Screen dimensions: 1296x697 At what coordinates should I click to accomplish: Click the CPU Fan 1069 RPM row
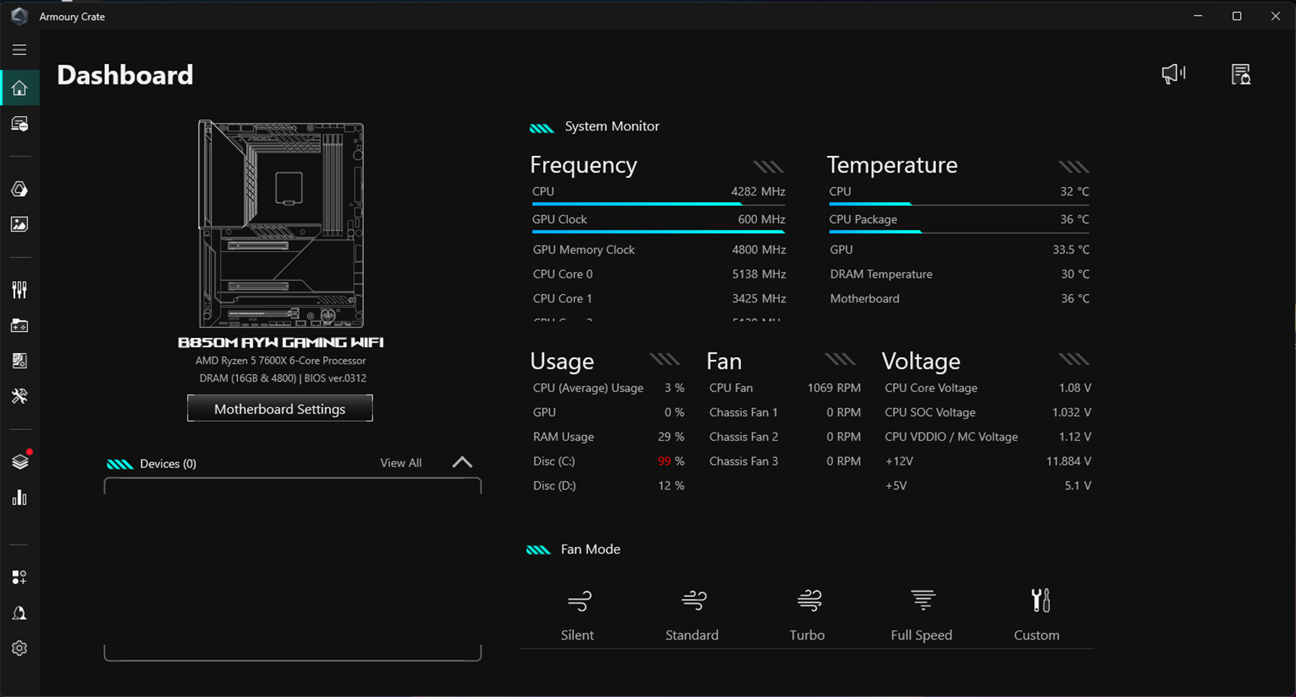(x=785, y=388)
